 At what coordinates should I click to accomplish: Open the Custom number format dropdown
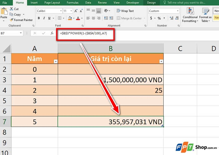[x=178, y=11]
